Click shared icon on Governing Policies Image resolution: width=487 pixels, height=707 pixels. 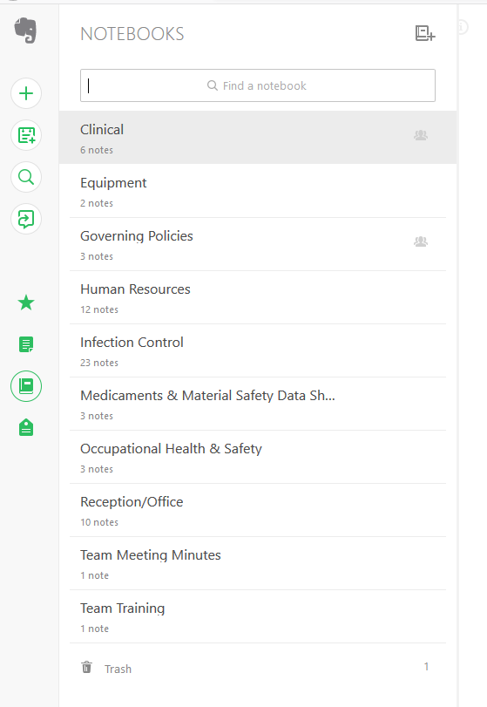(421, 241)
